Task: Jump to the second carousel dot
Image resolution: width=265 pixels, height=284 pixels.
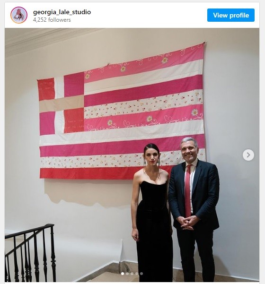Action: [x=127, y=274]
